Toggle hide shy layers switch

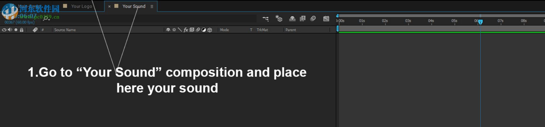tap(292, 19)
